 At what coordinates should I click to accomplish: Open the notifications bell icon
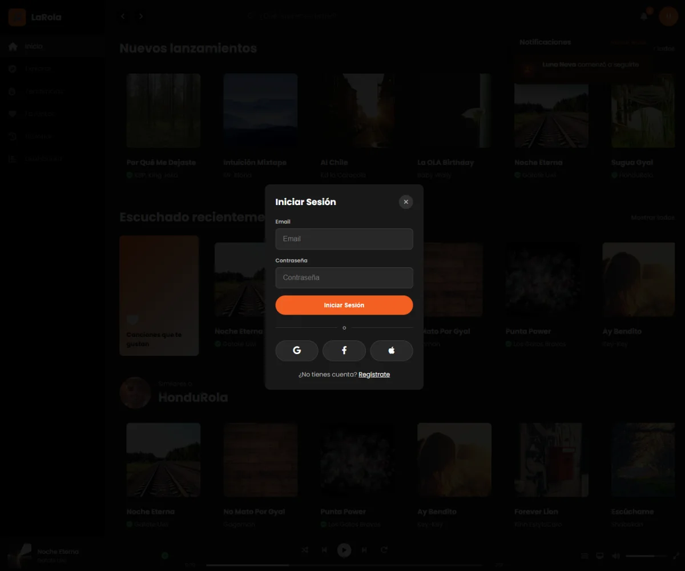coord(644,16)
